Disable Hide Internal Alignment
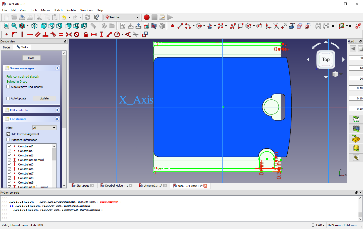363x229 pixels. click(x=8, y=134)
